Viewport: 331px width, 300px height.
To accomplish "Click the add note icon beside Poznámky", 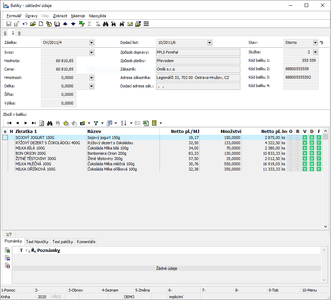I will coord(7,250).
